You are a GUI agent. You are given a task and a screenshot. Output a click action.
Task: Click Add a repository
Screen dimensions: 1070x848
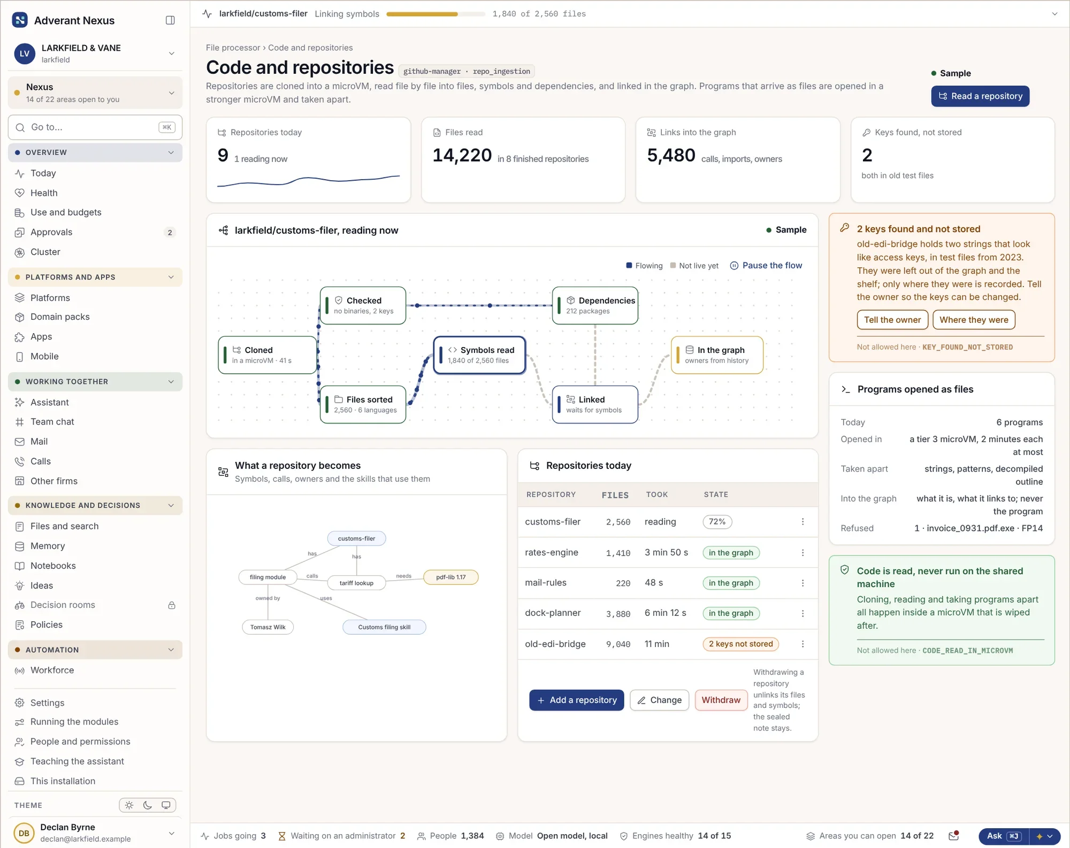[x=577, y=700]
